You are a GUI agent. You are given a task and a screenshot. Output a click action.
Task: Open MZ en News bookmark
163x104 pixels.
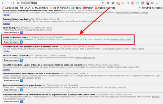40,8
